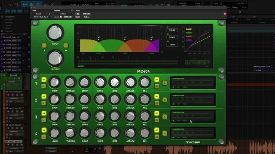
Task: Click the BYPASS button
Action: [x=86, y=14]
